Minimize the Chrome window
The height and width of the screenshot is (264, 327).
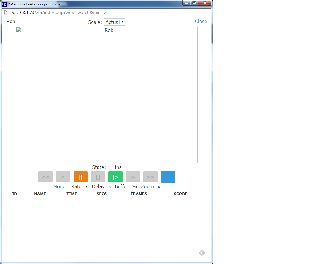pos(186,3)
